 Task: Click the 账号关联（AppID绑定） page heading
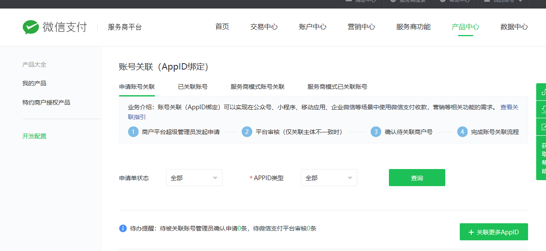coord(164,67)
